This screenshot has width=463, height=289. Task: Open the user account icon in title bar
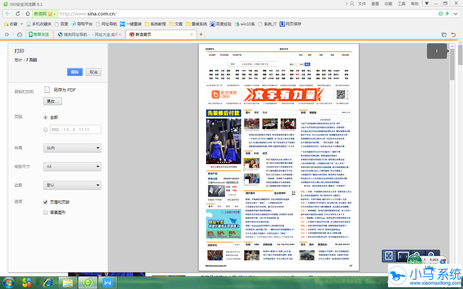click(x=352, y=4)
